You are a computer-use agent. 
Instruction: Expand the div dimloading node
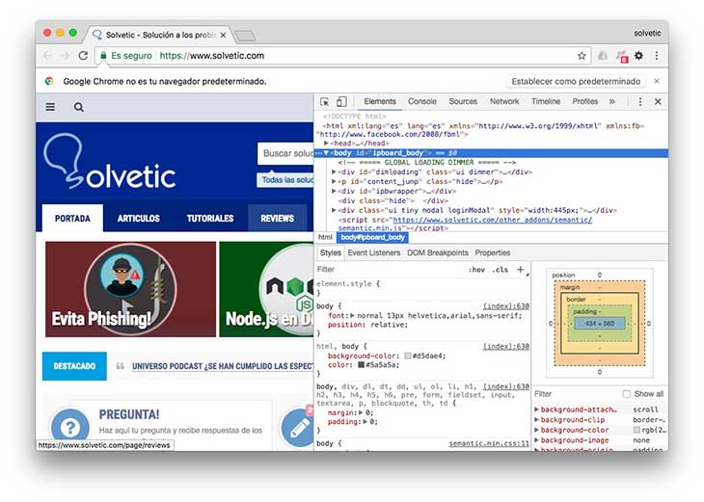(x=334, y=172)
